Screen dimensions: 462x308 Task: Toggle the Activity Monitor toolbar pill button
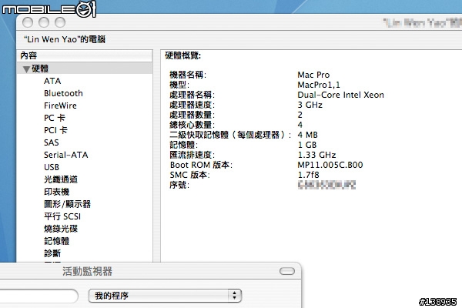(x=287, y=271)
